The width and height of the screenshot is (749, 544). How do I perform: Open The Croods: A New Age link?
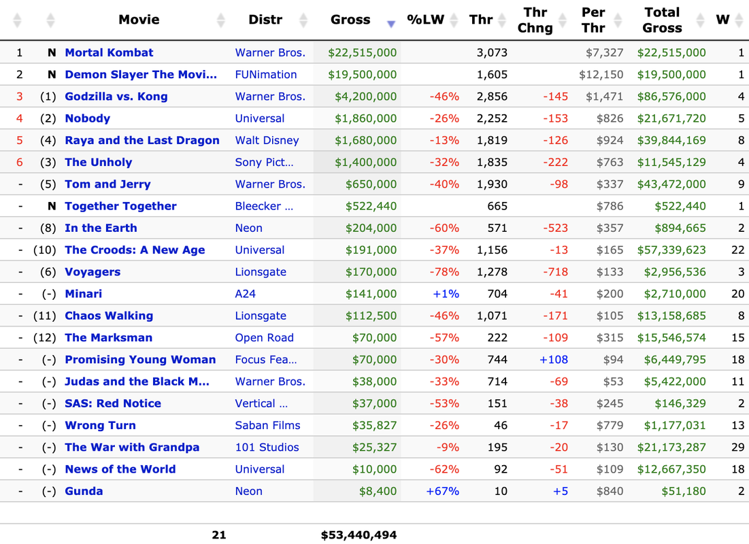point(135,250)
